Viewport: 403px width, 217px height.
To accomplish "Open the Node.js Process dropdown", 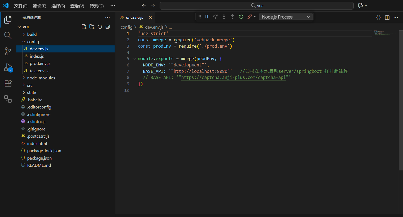I will pyautogui.click(x=286, y=17).
